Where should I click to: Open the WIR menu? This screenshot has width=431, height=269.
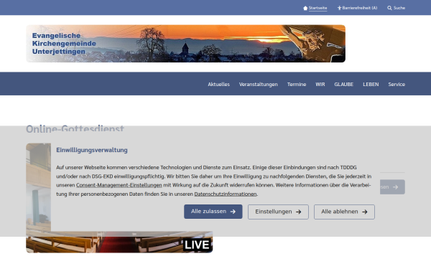click(x=320, y=84)
